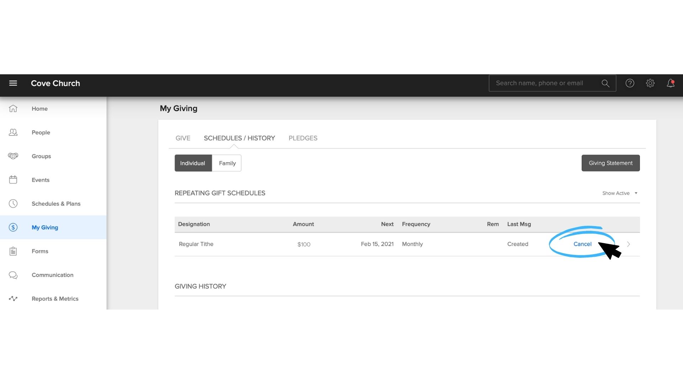Open Schedules & Plans in sidebar
Viewport: 683px width, 384px height.
coord(53,204)
